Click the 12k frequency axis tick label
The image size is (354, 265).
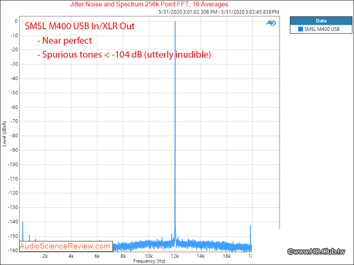pyautogui.click(x=175, y=256)
